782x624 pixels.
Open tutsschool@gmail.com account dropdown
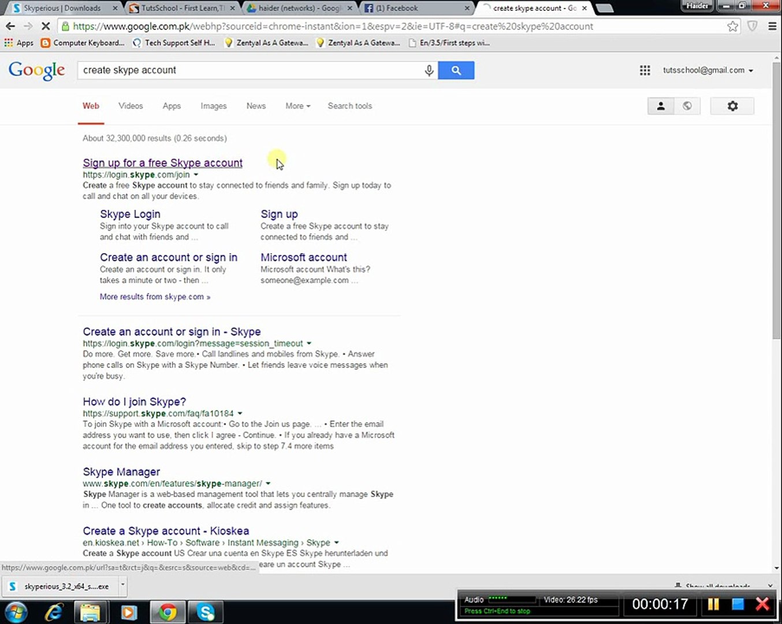coord(707,70)
